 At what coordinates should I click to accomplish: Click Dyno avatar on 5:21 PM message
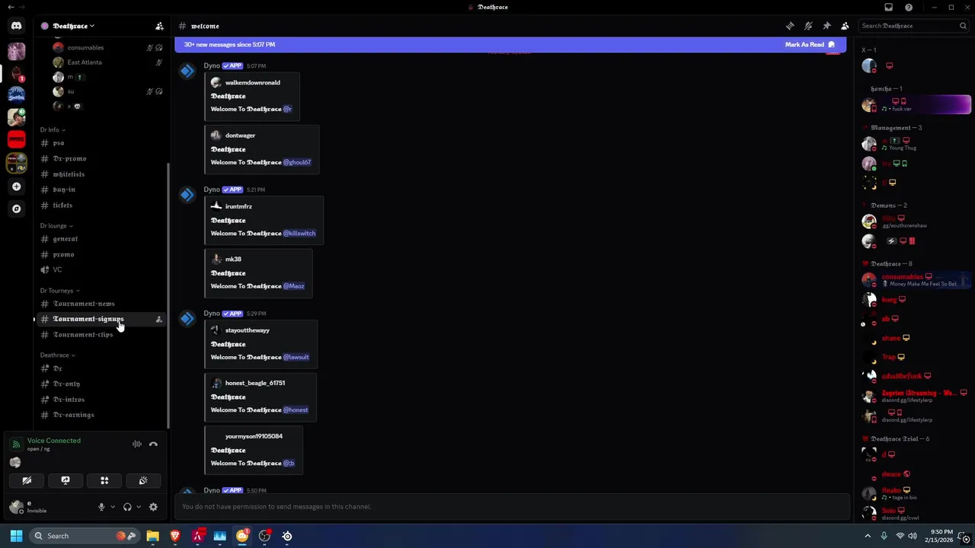point(187,196)
